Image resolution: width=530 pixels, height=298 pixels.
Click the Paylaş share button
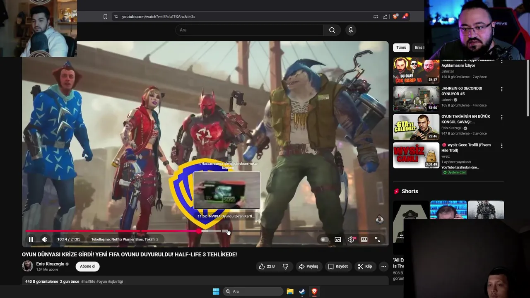pos(308,266)
